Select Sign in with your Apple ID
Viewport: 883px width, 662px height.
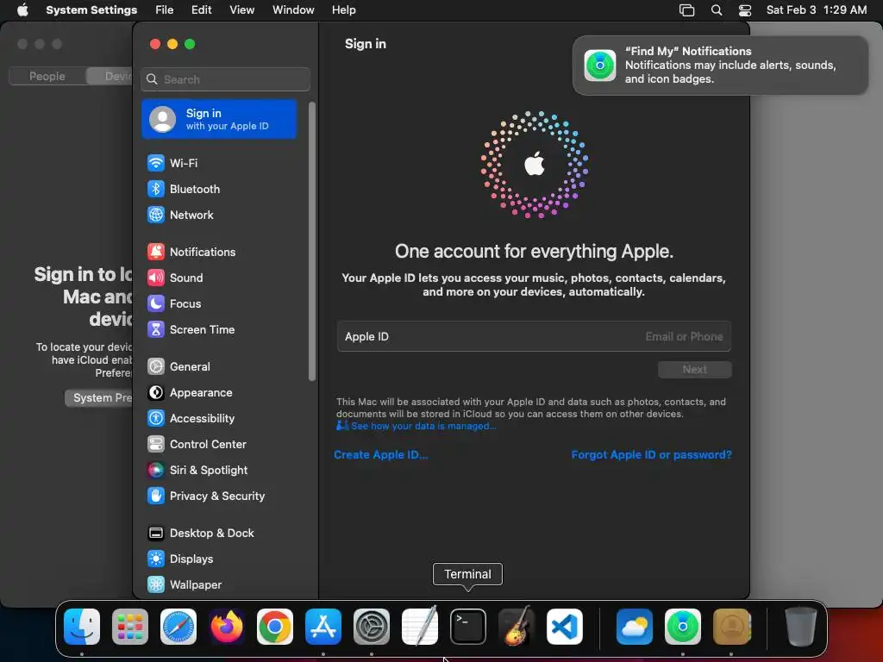coord(219,119)
